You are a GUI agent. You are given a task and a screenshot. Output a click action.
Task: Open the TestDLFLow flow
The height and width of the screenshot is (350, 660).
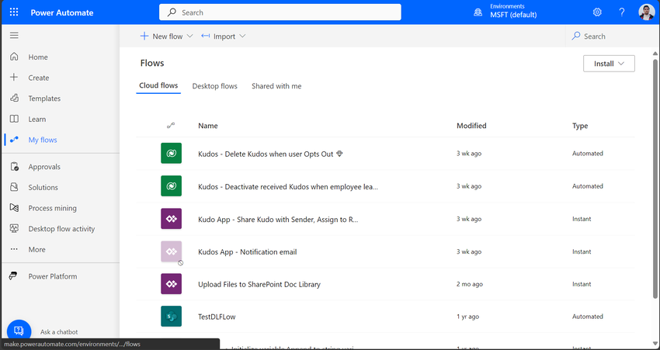point(217,317)
